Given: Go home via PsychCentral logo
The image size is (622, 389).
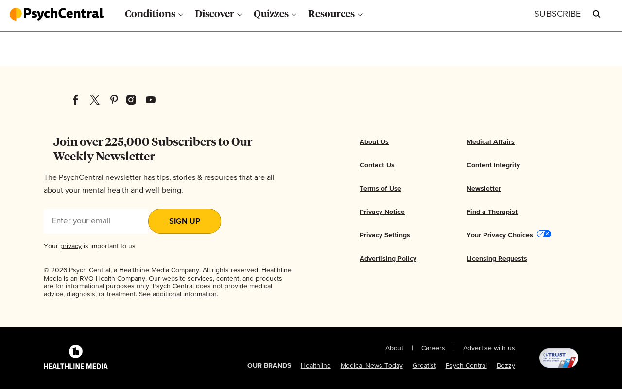Looking at the screenshot, I should tap(57, 14).
